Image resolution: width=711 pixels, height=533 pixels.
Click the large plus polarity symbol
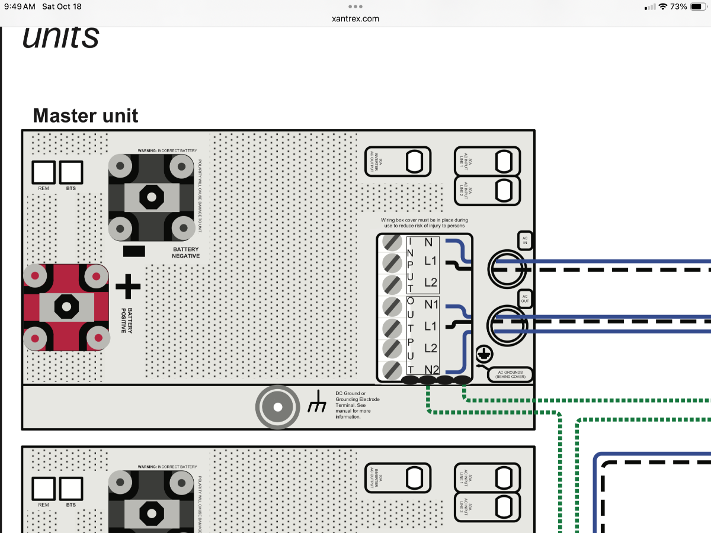(x=128, y=287)
